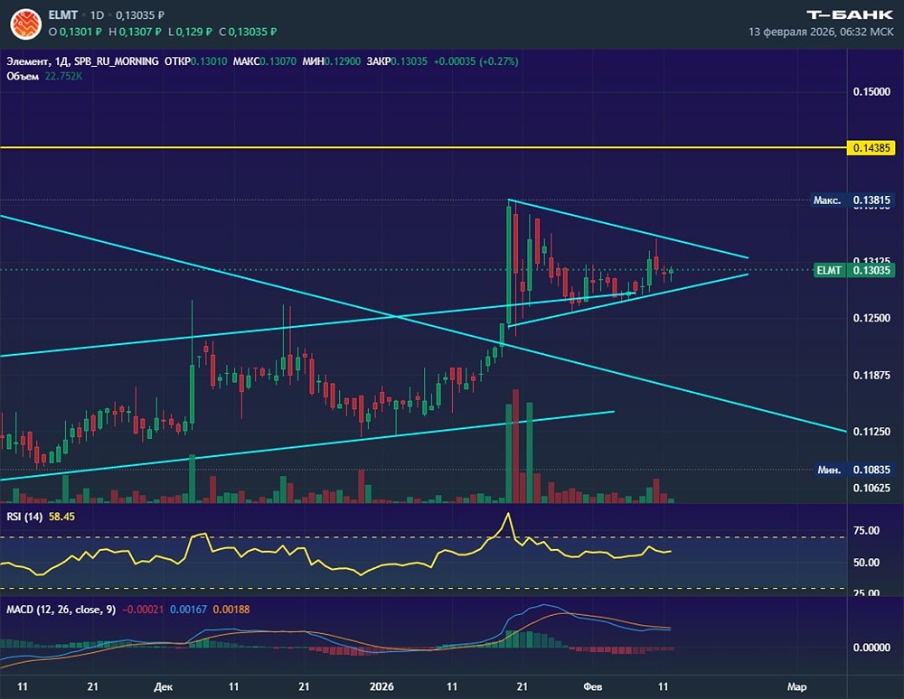Click the Мин. 0.10835 price label
This screenshot has width=904, height=699.
pyautogui.click(x=854, y=470)
